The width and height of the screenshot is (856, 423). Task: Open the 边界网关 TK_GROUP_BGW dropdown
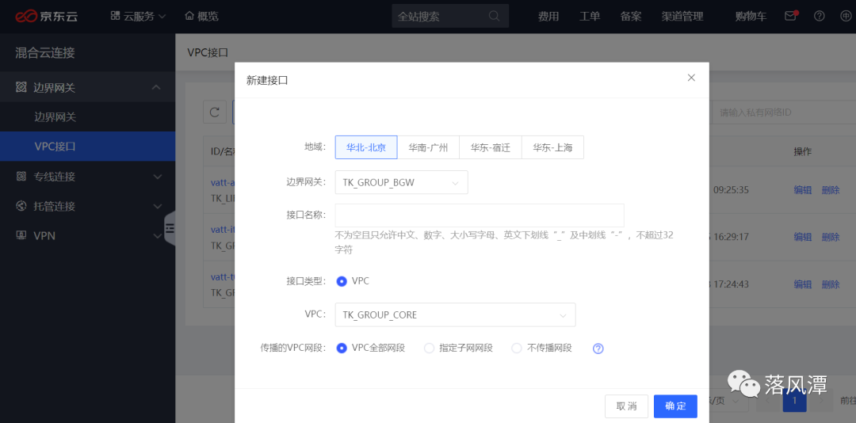tap(401, 182)
